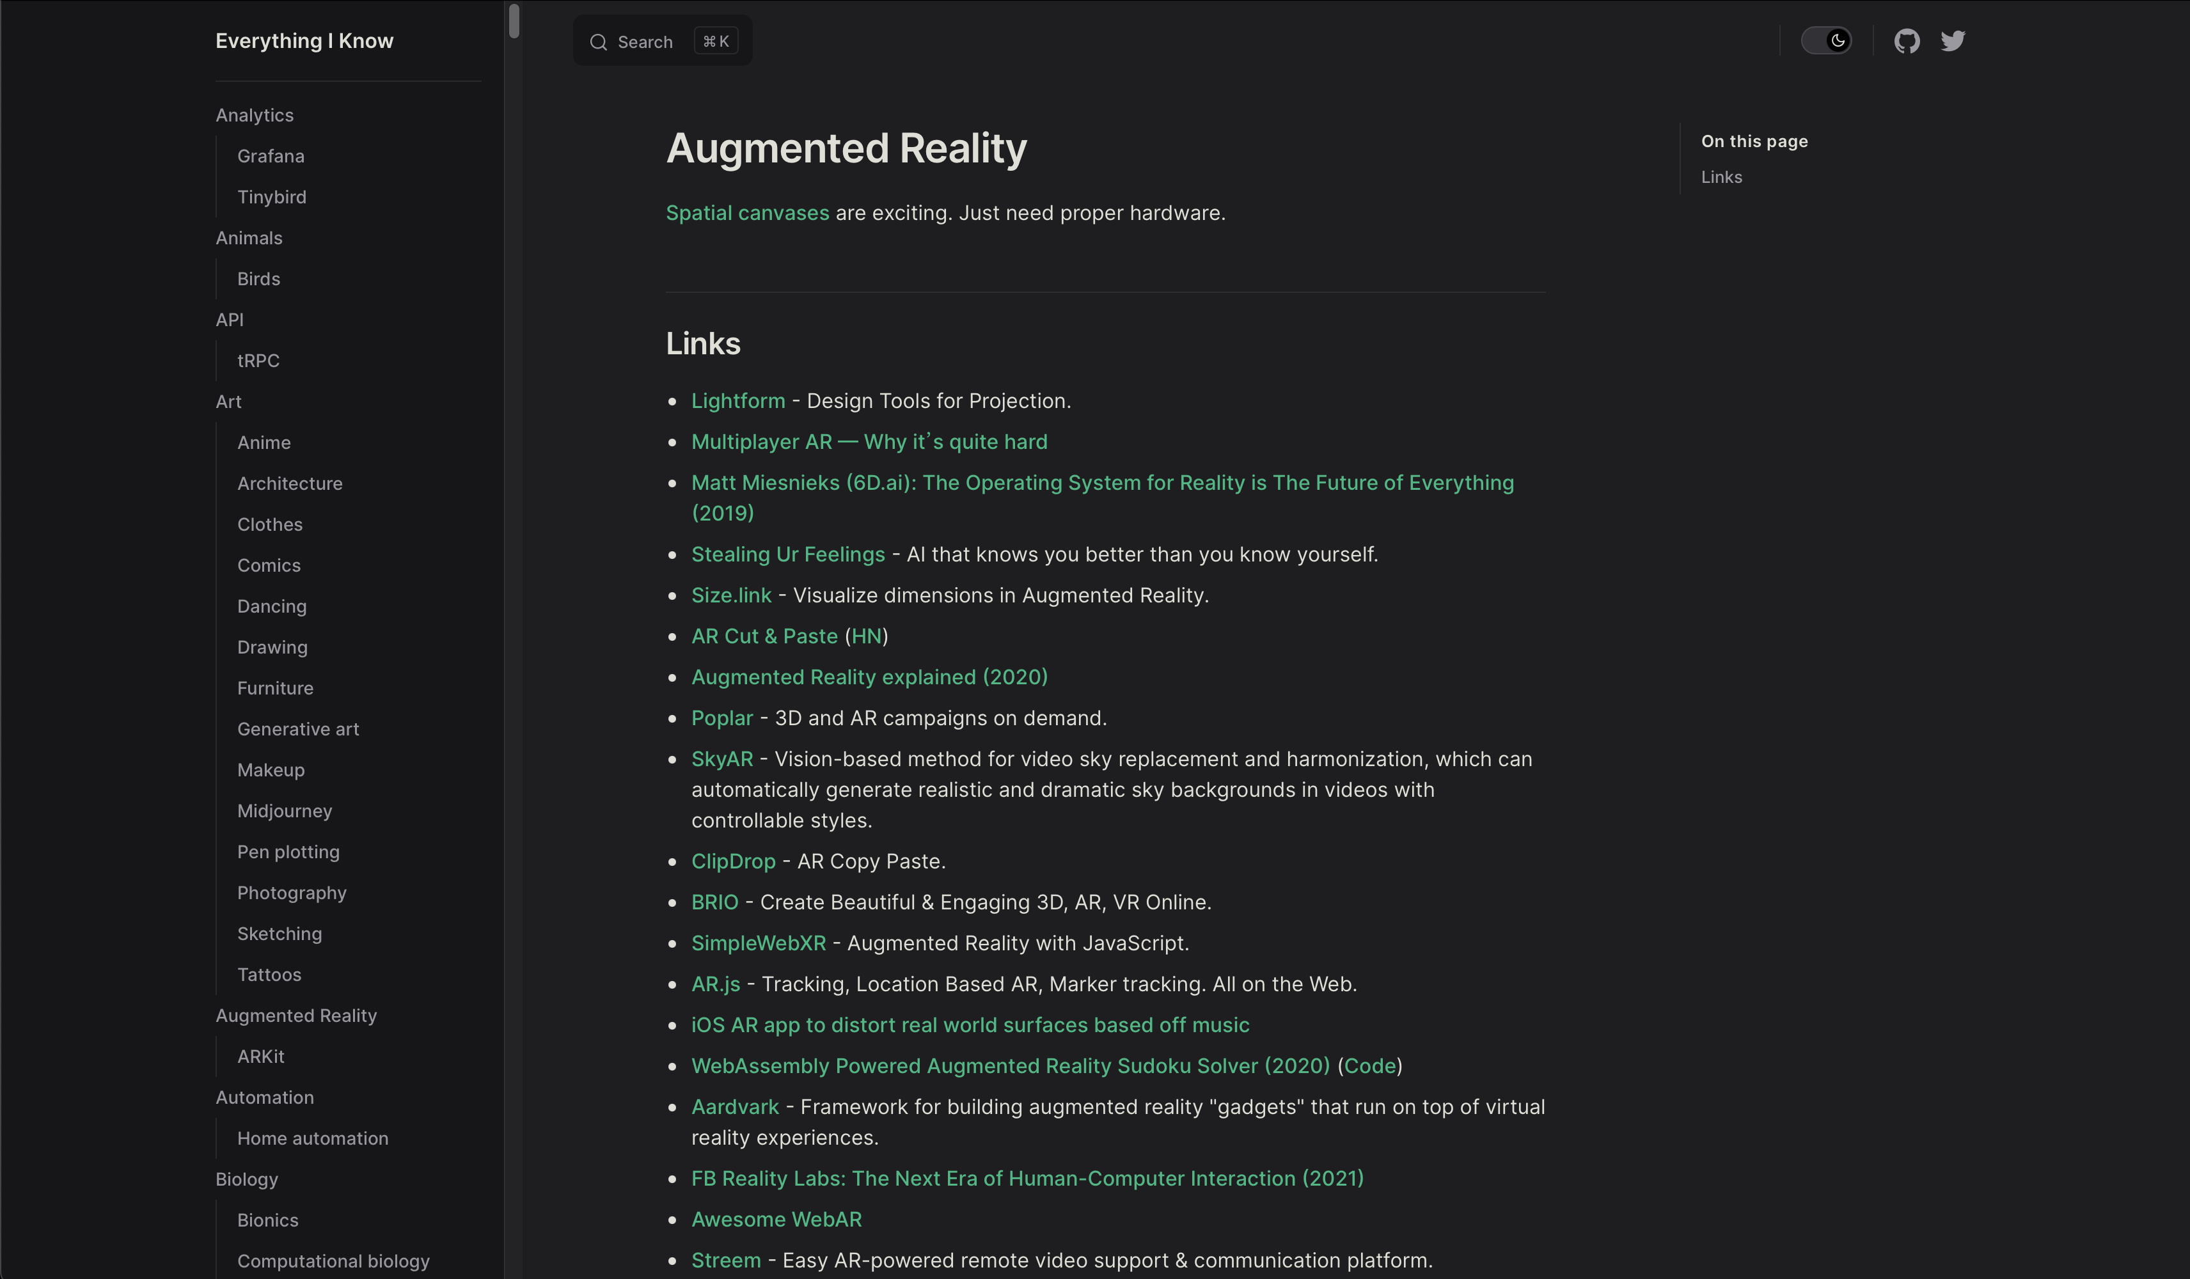Click the search magnifier icon
Screen dimensions: 2190x1279
point(598,42)
